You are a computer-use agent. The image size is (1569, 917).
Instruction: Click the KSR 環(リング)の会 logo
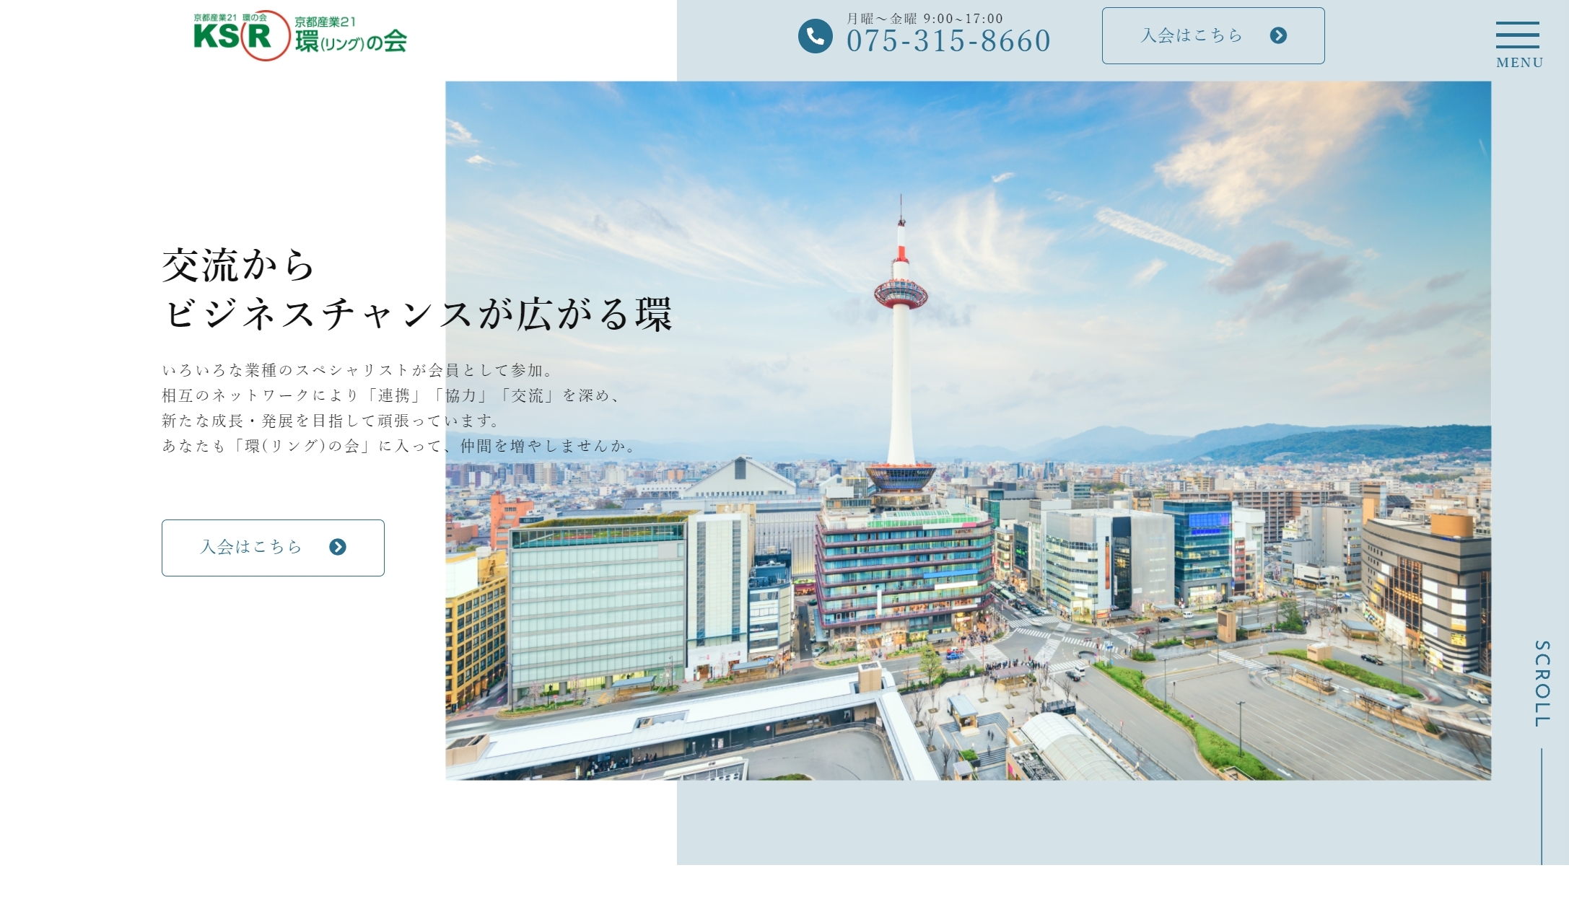point(300,35)
